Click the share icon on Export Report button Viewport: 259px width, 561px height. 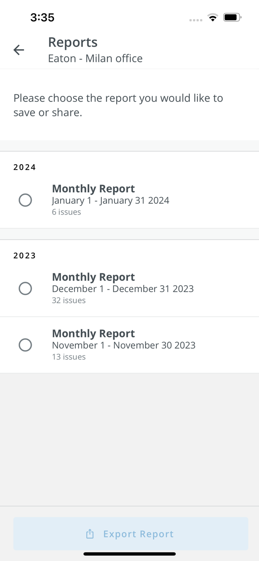click(89, 534)
